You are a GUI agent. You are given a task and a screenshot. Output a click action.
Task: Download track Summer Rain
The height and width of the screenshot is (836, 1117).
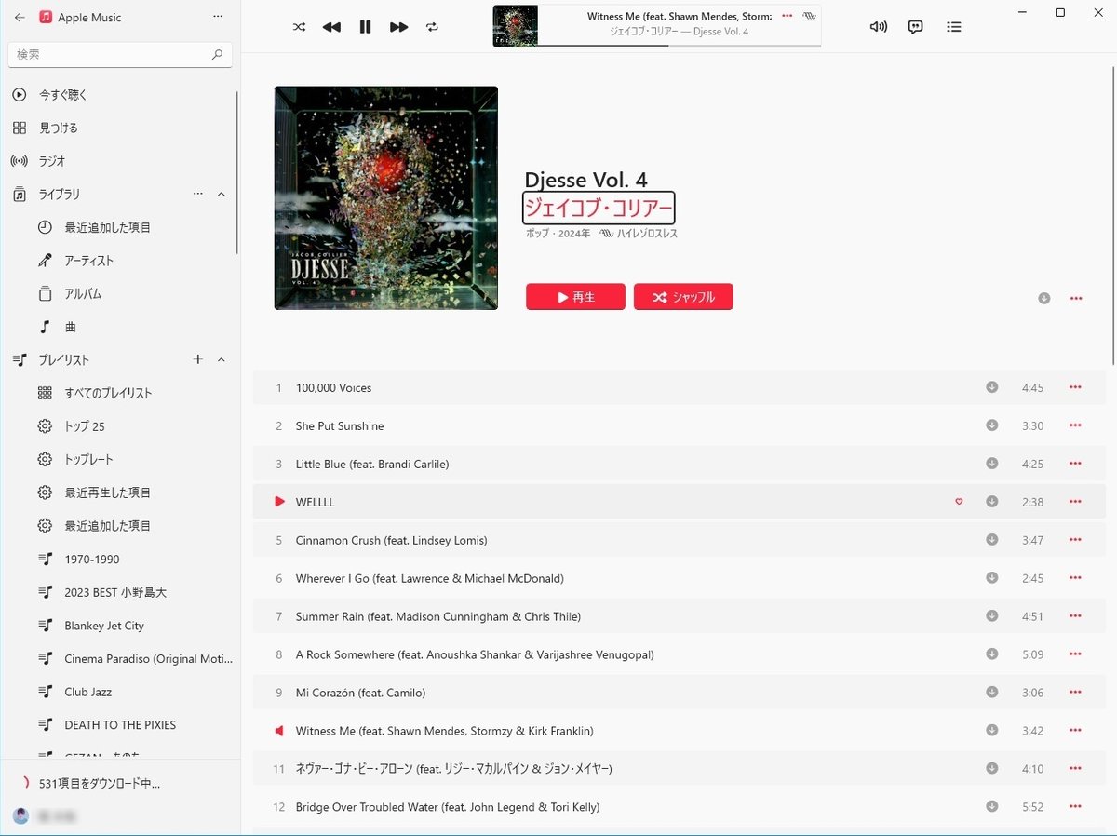[992, 616]
